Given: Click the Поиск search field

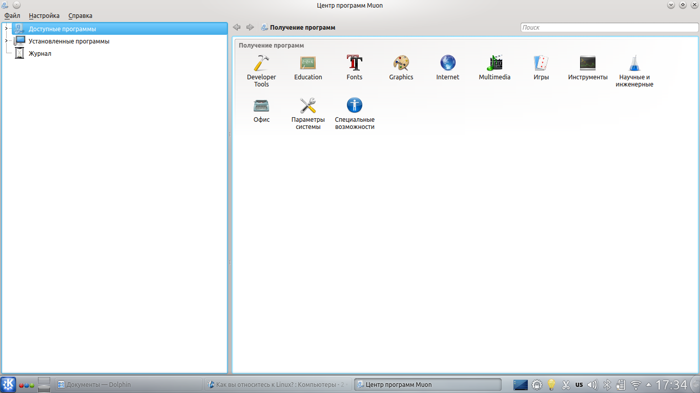Looking at the screenshot, I should coord(609,28).
